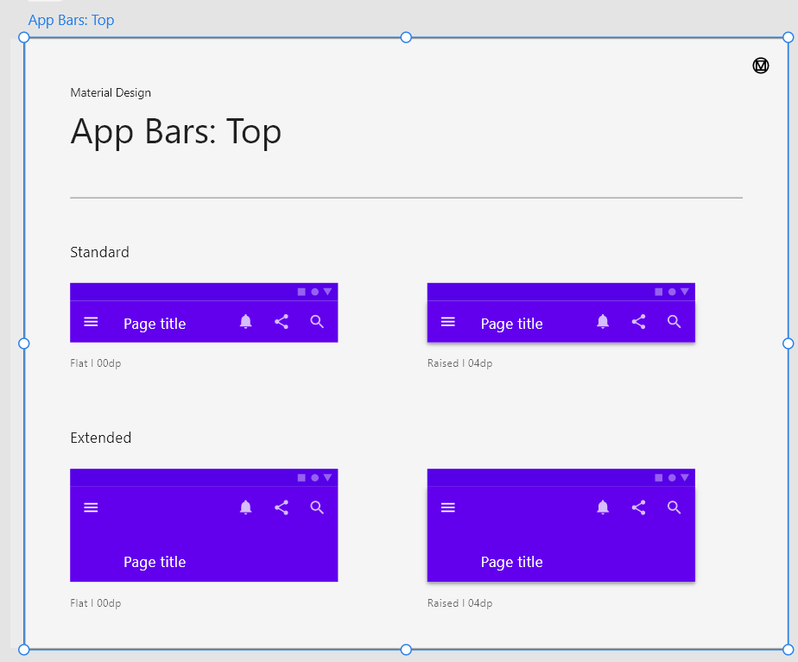Click square status icon in Standard Raised bar
This screenshot has height=662, width=798.
tap(659, 292)
